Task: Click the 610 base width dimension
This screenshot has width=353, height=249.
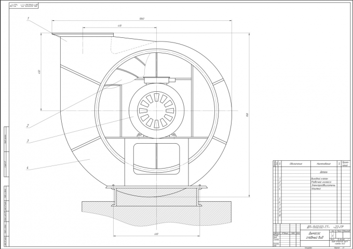Action: tap(156, 234)
